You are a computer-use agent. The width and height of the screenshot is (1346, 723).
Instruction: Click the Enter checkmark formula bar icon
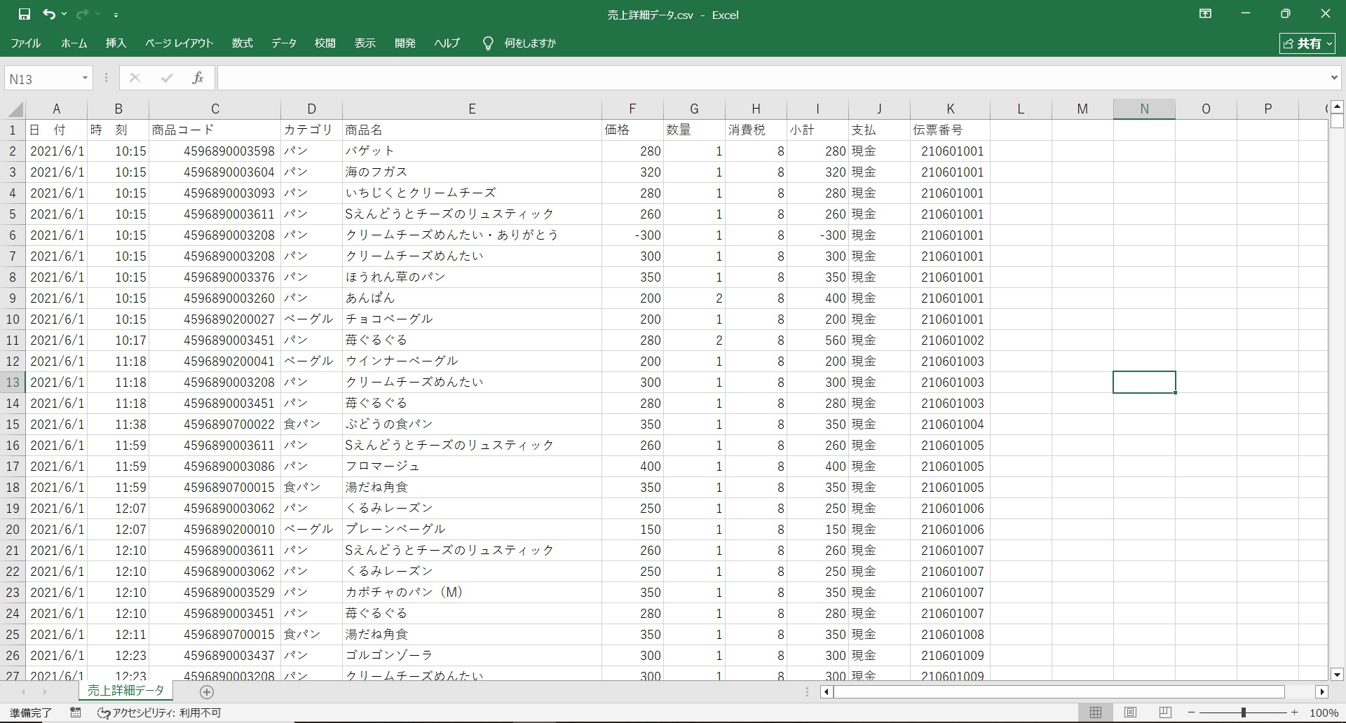pyautogui.click(x=167, y=78)
